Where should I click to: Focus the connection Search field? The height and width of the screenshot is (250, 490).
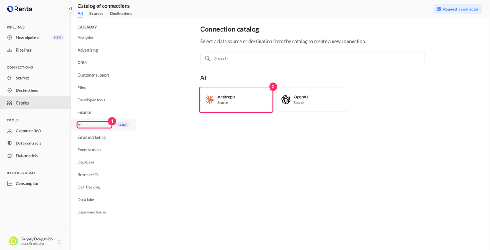click(x=312, y=58)
